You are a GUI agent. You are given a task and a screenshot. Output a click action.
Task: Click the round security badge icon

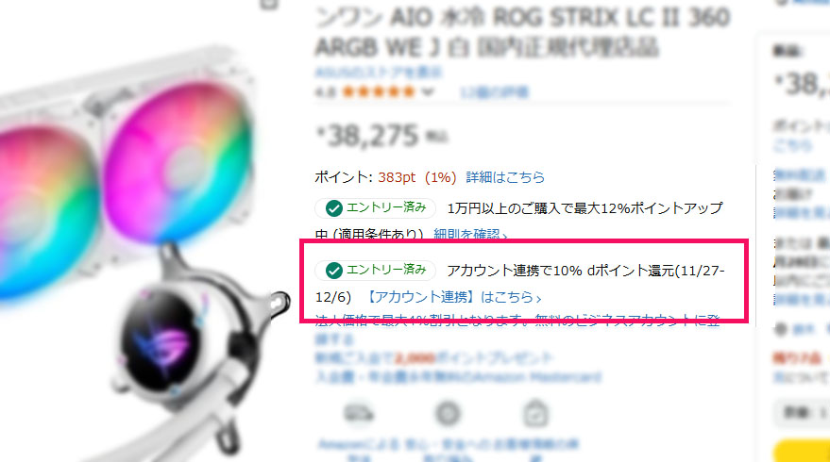tap(448, 413)
